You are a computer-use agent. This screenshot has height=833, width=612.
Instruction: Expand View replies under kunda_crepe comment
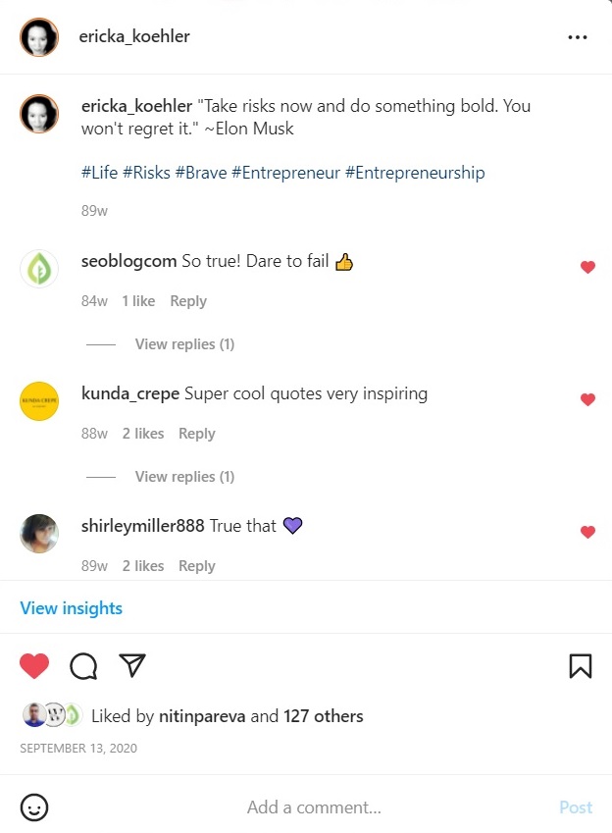coord(184,477)
